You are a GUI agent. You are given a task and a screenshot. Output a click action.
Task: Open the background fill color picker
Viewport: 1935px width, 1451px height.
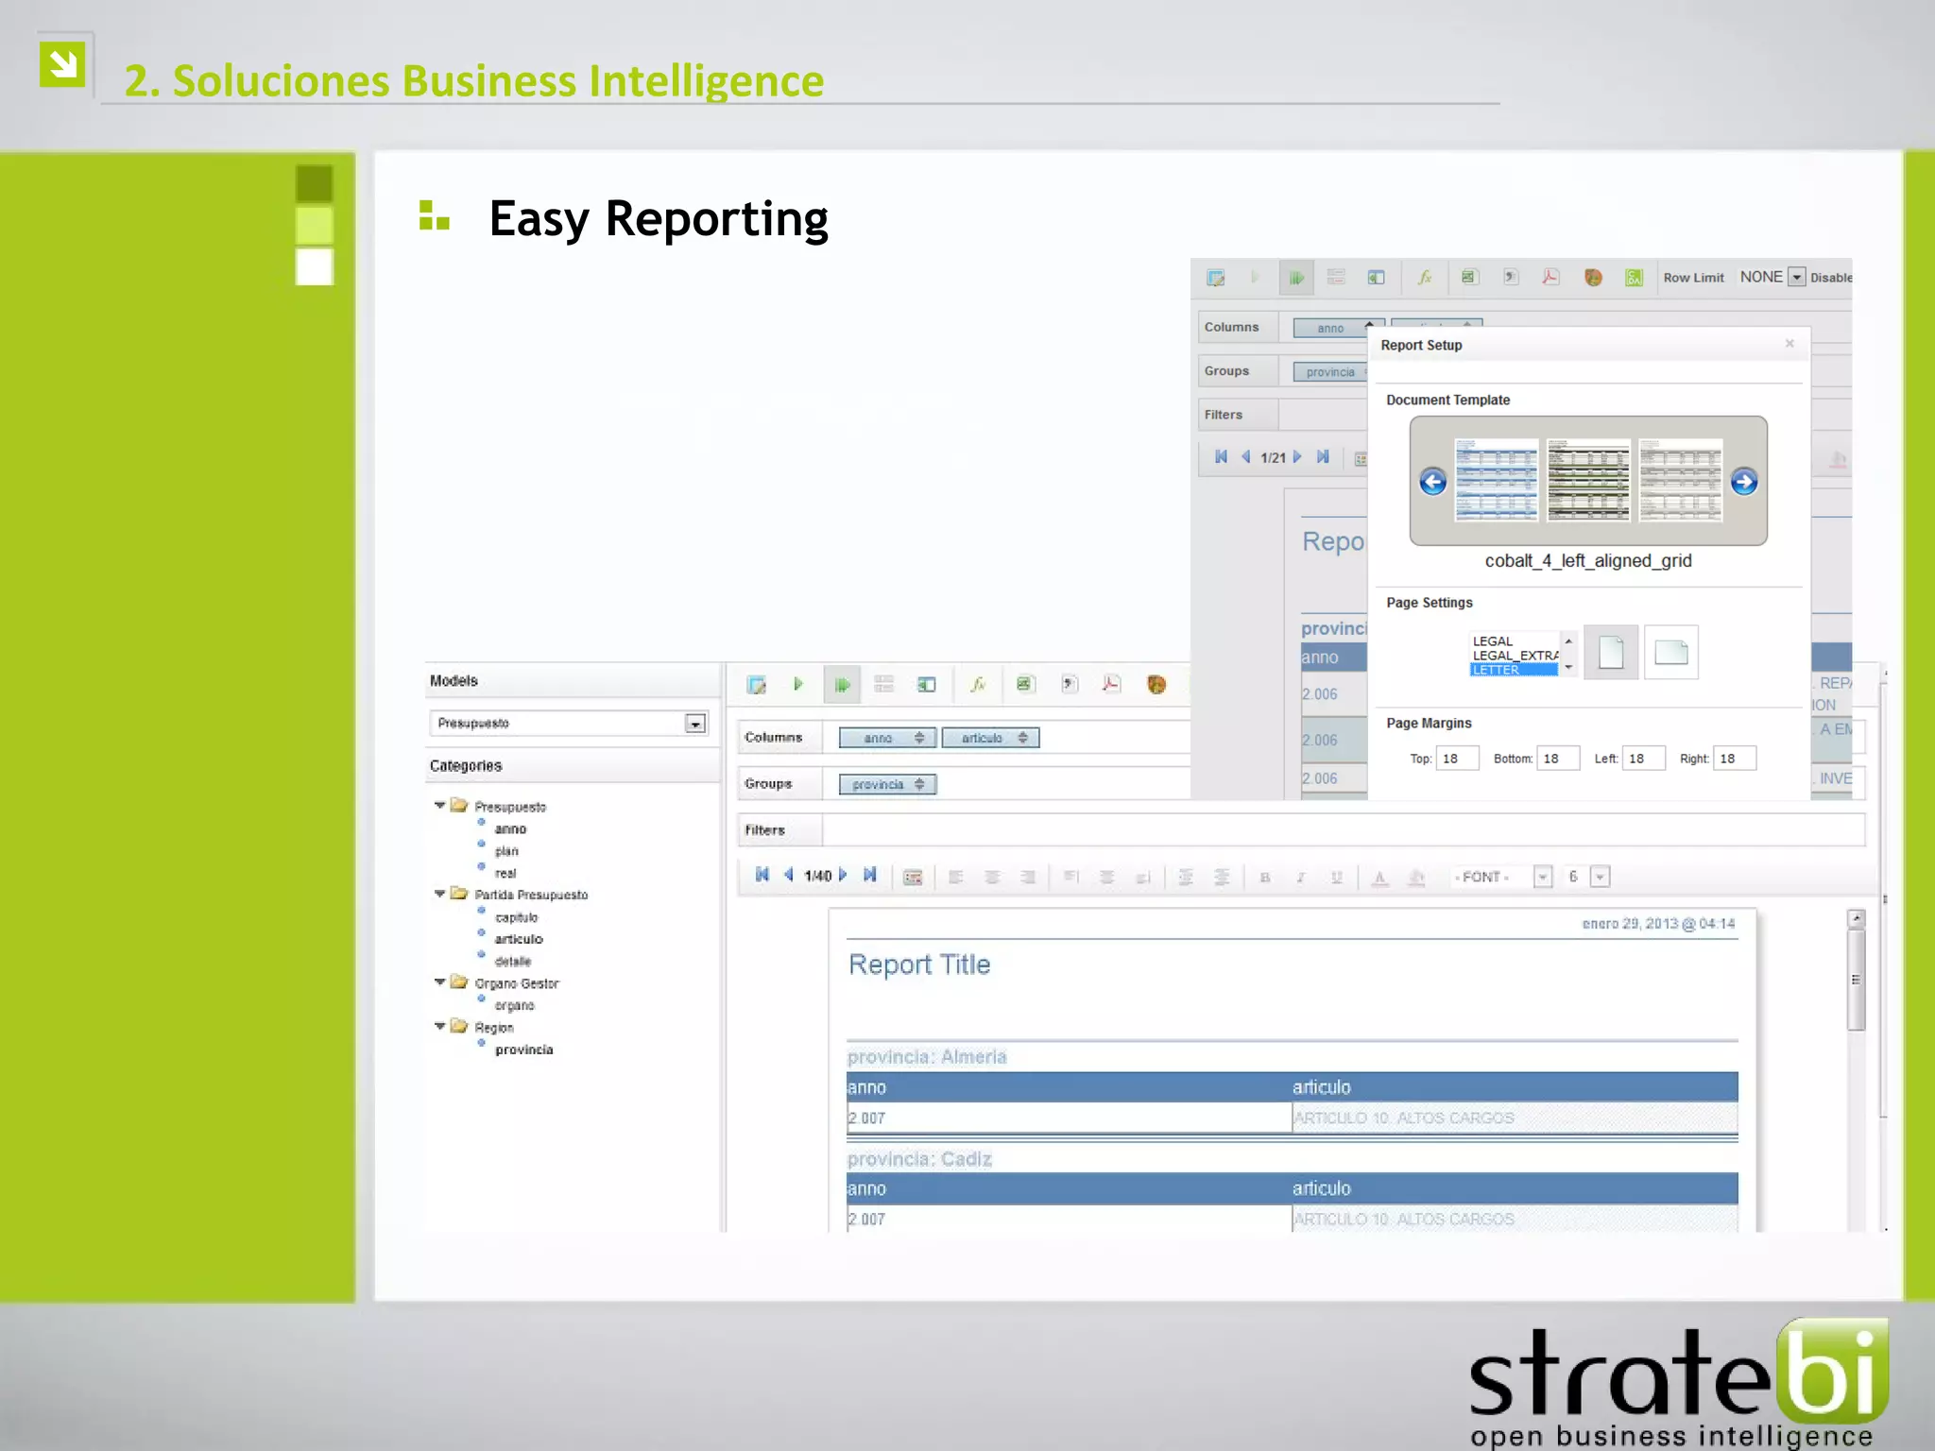click(1416, 878)
